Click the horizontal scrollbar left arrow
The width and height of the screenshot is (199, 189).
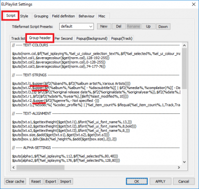click(14, 168)
